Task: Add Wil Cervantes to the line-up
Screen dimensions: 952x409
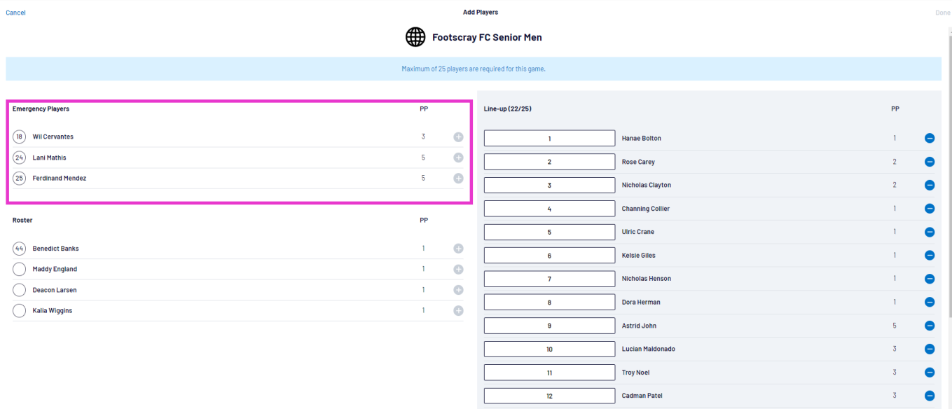Action: click(x=458, y=137)
